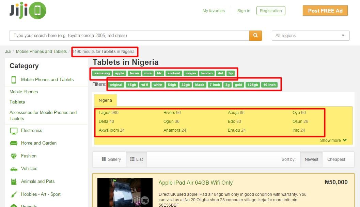Click the car icon for Vehicles
360x207 pixels.
coord(14,169)
